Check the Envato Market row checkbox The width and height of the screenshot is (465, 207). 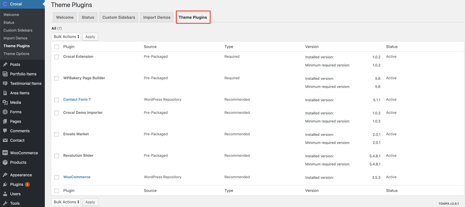coord(57,134)
